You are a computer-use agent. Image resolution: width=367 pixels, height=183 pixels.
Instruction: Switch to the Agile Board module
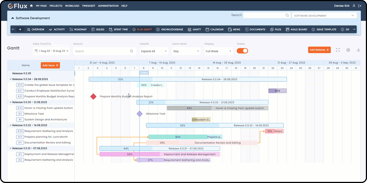point(296,29)
